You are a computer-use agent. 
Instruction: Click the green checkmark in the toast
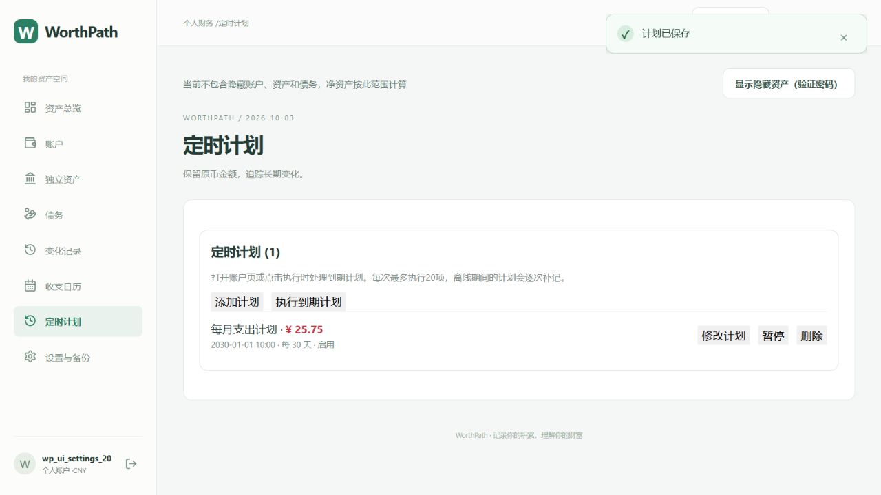tap(625, 34)
